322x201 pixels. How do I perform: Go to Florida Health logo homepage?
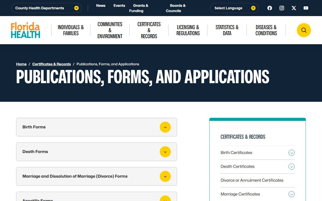click(x=25, y=30)
